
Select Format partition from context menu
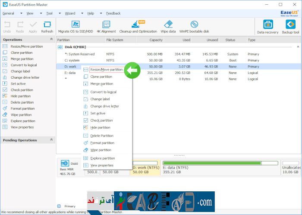pos(102,143)
